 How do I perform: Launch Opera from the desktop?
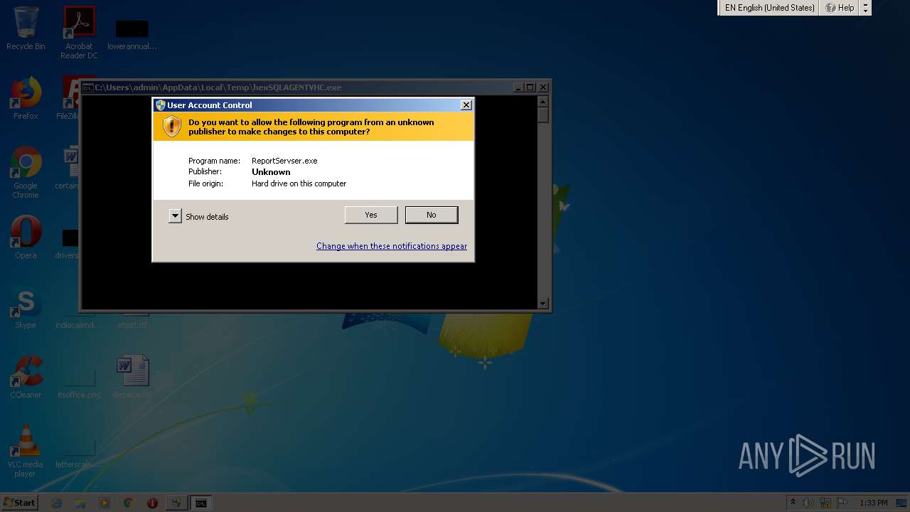point(26,238)
